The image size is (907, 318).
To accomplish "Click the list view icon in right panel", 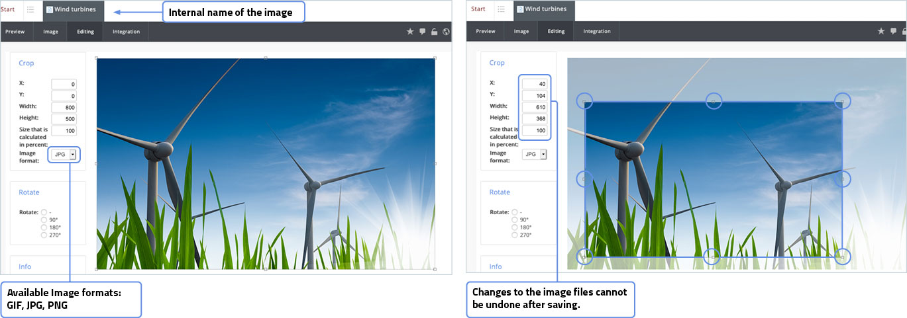I will point(502,9).
